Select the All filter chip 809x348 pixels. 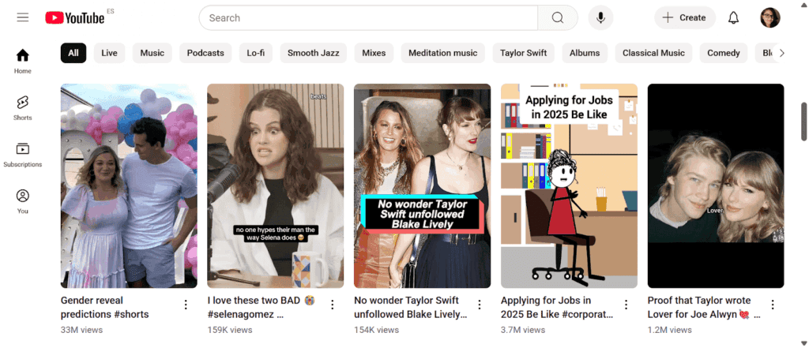73,53
